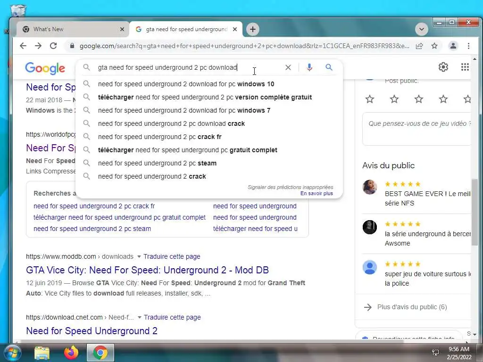Viewport: 483px width, 362px height.
Task: Close the gta need for speed tab
Action: click(x=235, y=29)
